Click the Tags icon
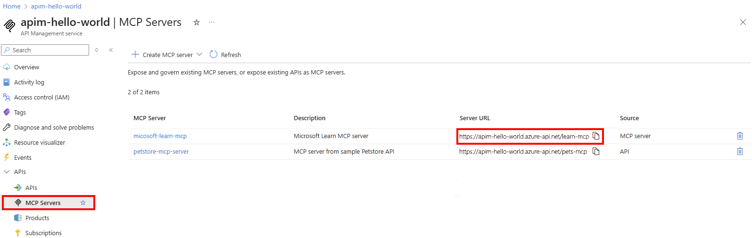The height and width of the screenshot is (238, 752). 7,112
